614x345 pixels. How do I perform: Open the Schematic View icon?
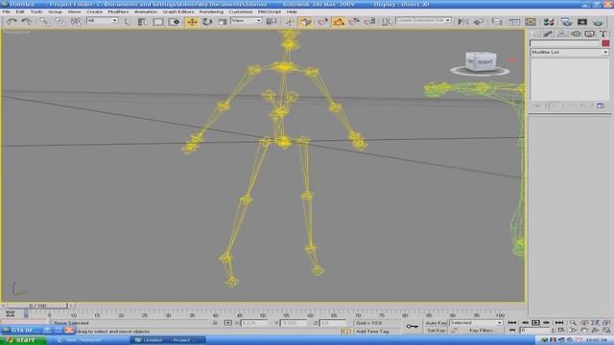tap(531, 21)
